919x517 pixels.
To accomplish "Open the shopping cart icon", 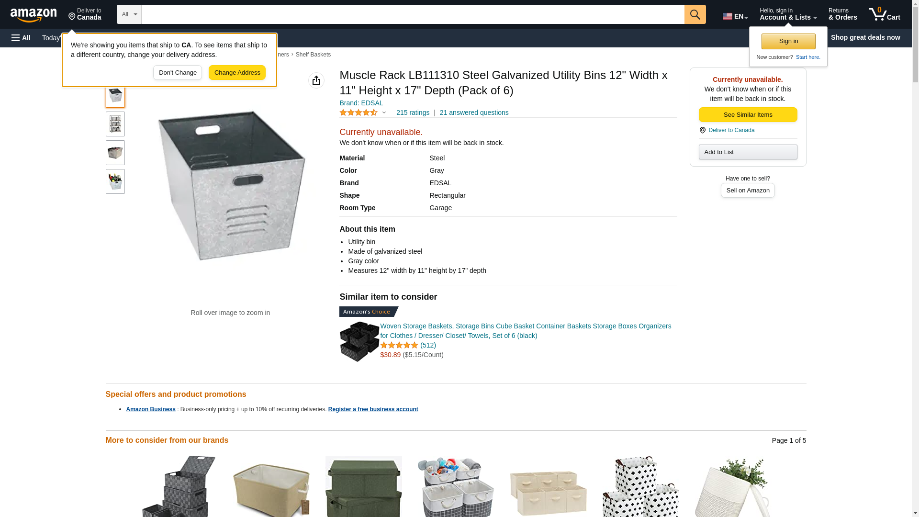I will click(884, 14).
